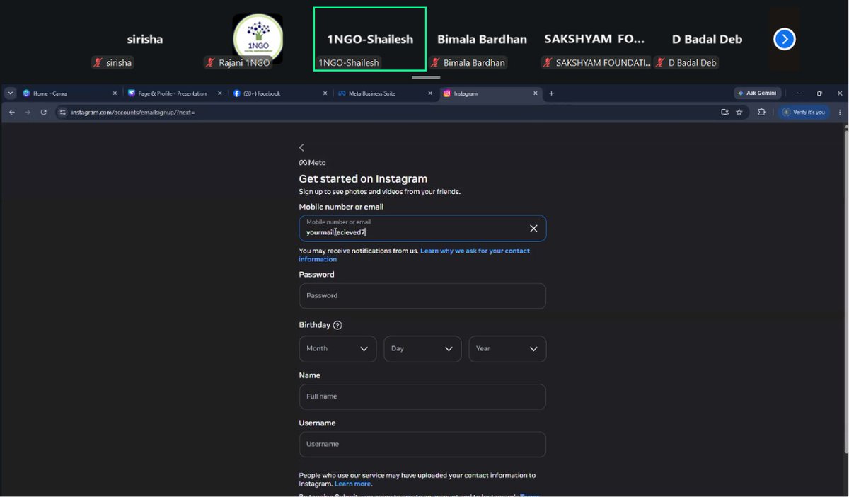Open tab search dropdown arrow

tap(10, 93)
